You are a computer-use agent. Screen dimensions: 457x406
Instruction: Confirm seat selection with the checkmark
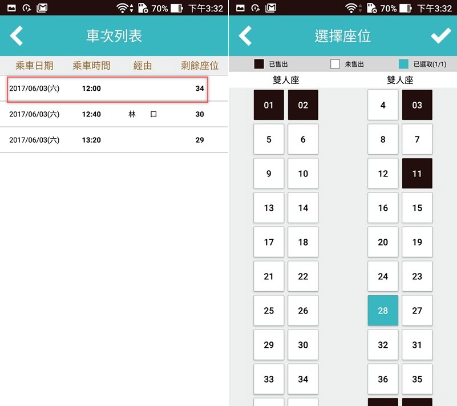(x=440, y=36)
